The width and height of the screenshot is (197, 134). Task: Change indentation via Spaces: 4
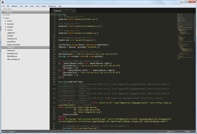171,131
